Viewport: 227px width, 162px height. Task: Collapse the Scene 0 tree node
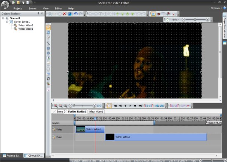pyautogui.click(x=3, y=18)
